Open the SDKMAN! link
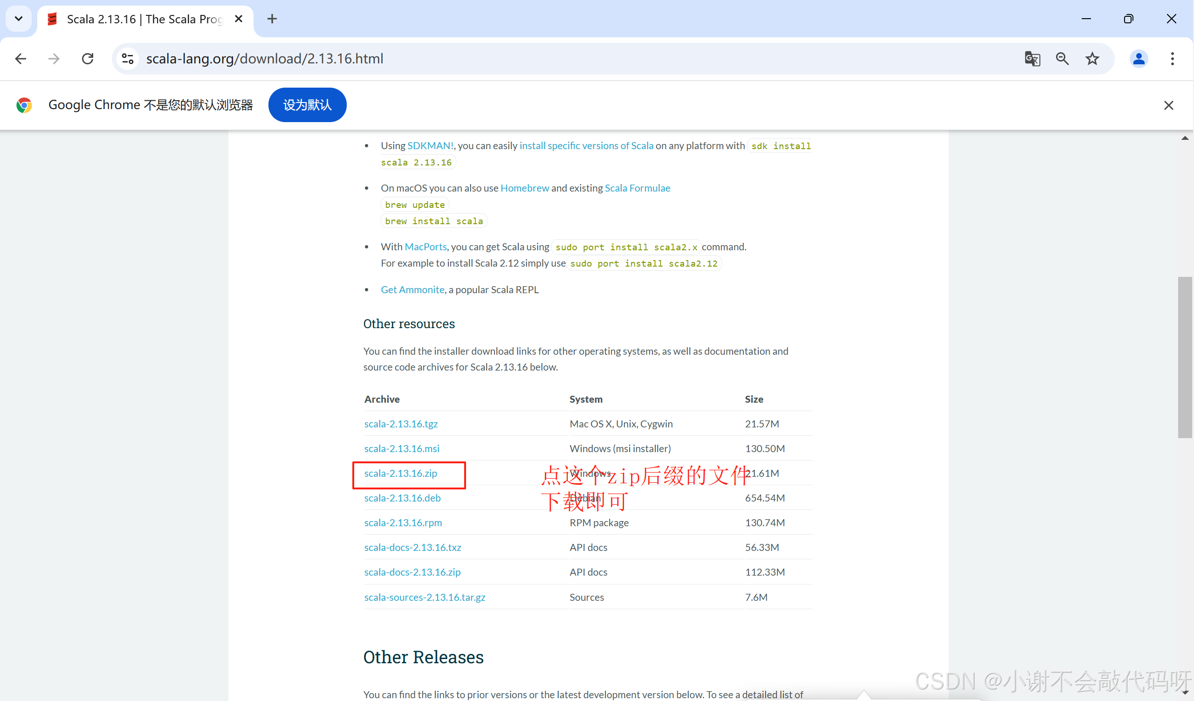The width and height of the screenshot is (1194, 701). click(430, 145)
